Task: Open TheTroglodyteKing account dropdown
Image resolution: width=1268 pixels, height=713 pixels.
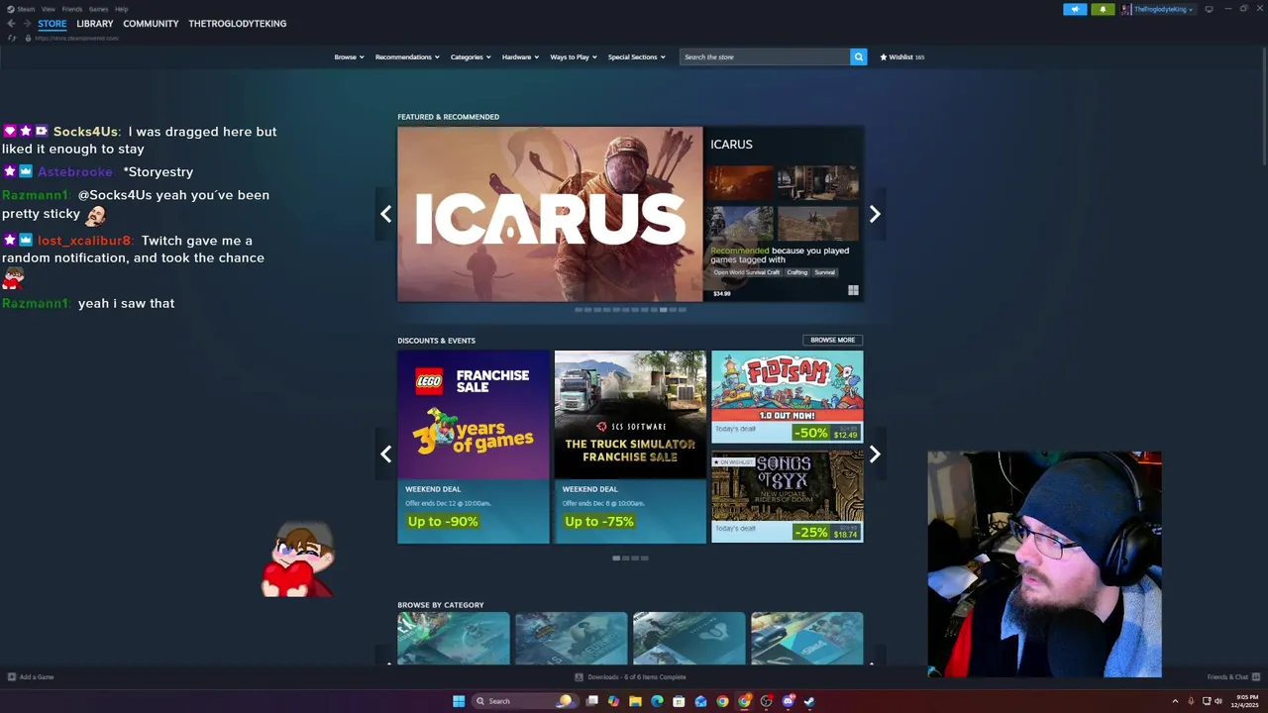Action: [x=1164, y=9]
